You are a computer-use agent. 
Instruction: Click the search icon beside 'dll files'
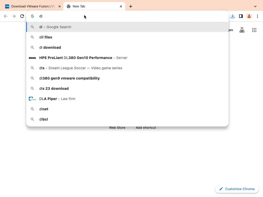pos(32,37)
